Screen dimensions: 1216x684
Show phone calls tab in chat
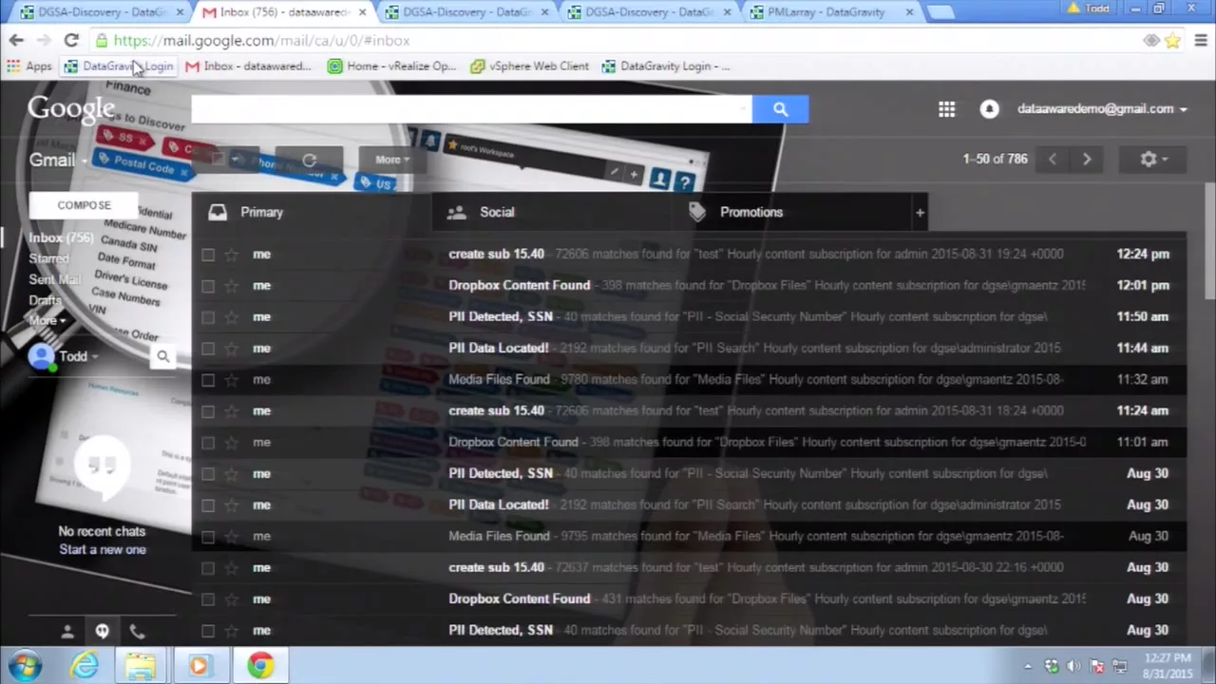click(137, 631)
